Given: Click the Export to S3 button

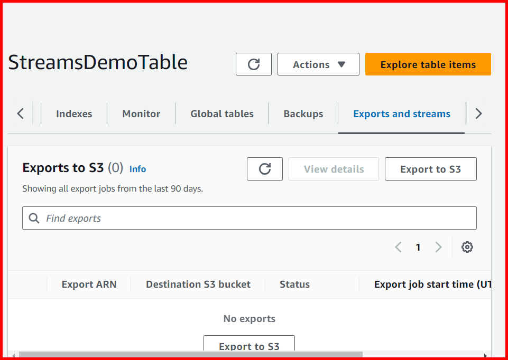Looking at the screenshot, I should (430, 169).
